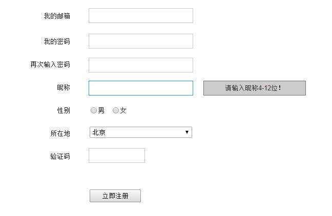332x216 pixels.
Task: Click the dropdown arrow of the location selector
Action: pos(187,132)
